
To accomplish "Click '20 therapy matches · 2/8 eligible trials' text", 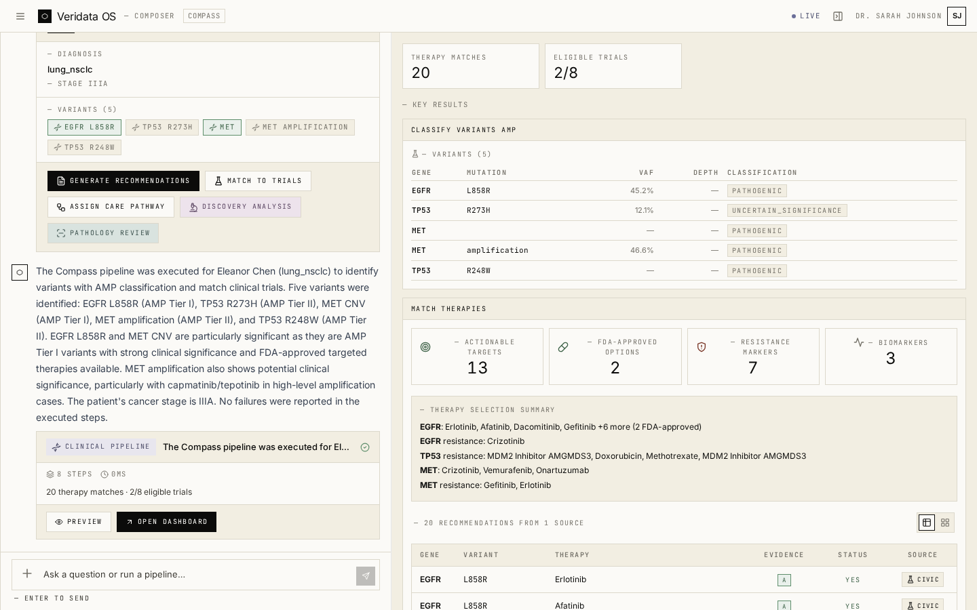I will point(119,492).
